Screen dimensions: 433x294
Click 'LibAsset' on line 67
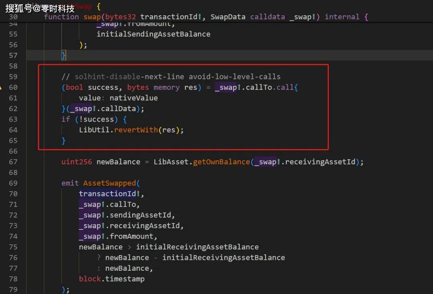tap(171, 162)
